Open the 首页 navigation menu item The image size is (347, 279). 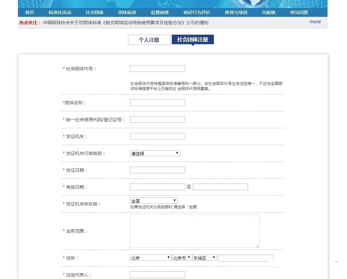pyautogui.click(x=29, y=12)
